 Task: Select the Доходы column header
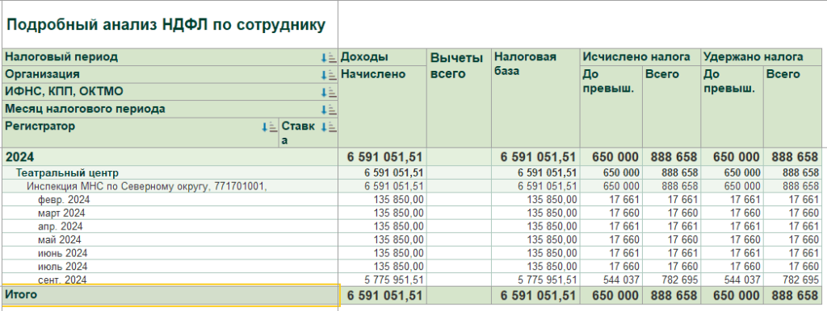(x=382, y=57)
